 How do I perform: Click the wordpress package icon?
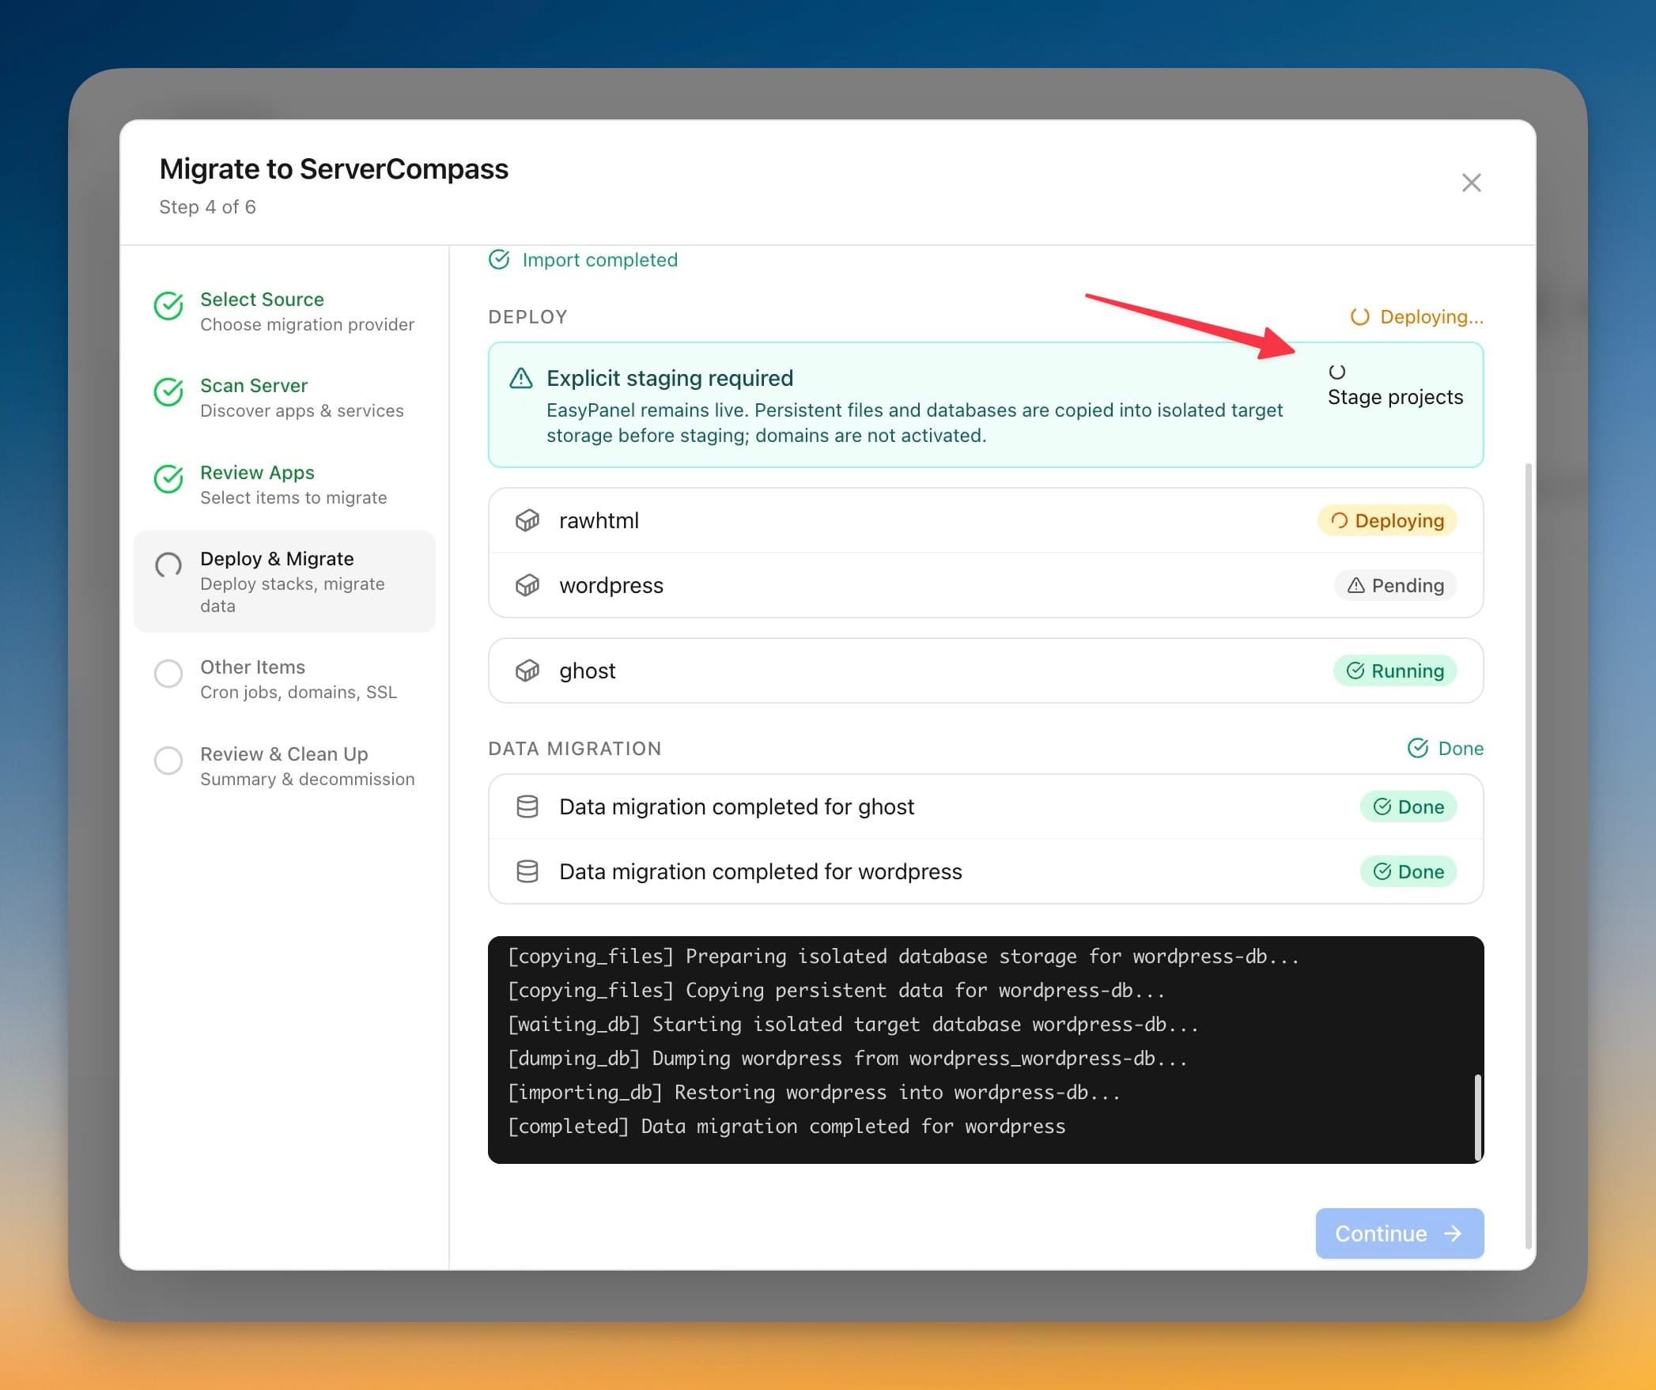point(527,585)
